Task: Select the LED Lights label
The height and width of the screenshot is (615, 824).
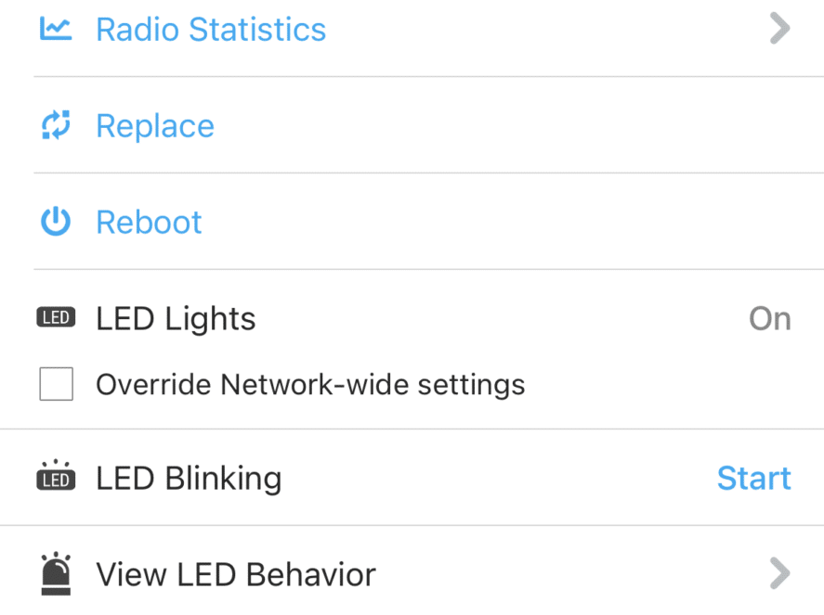Action: click(176, 320)
